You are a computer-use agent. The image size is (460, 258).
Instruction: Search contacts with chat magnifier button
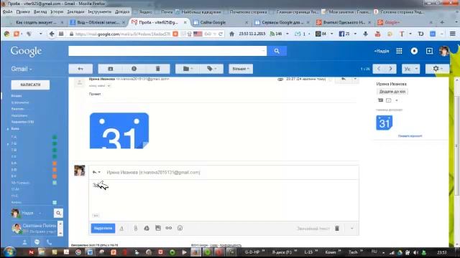coord(58,214)
